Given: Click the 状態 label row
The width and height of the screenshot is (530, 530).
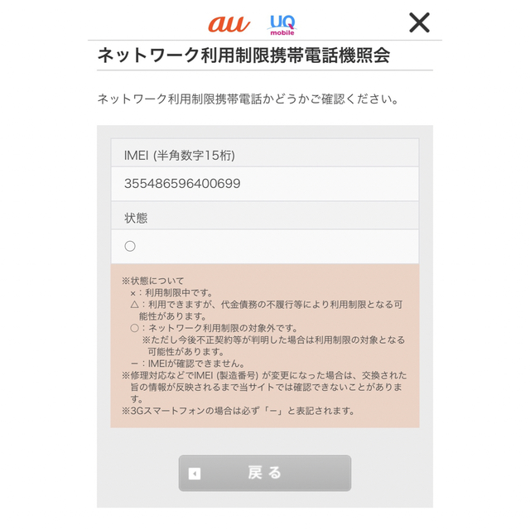Looking at the screenshot, I should 265,215.
